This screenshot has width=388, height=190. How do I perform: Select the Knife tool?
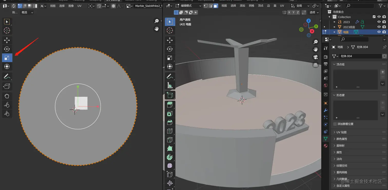tap(170, 140)
